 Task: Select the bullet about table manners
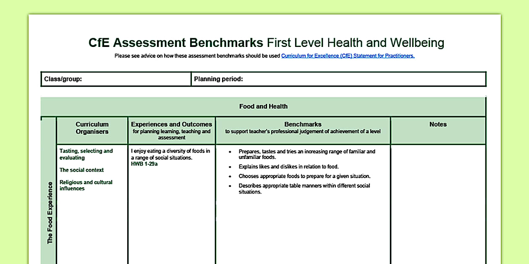point(304,189)
